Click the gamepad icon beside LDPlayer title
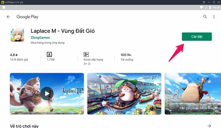Screen dimensions: 221x128 [x=21, y=2]
